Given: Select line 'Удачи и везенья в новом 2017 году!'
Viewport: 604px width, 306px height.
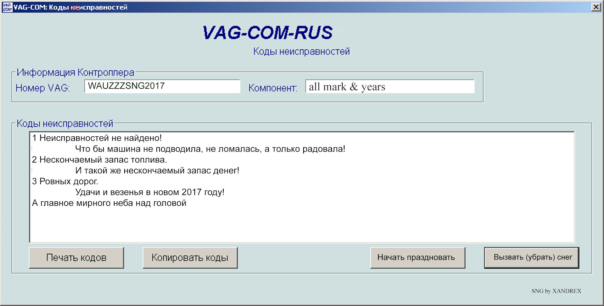Looking at the screenshot, I should tap(150, 192).
